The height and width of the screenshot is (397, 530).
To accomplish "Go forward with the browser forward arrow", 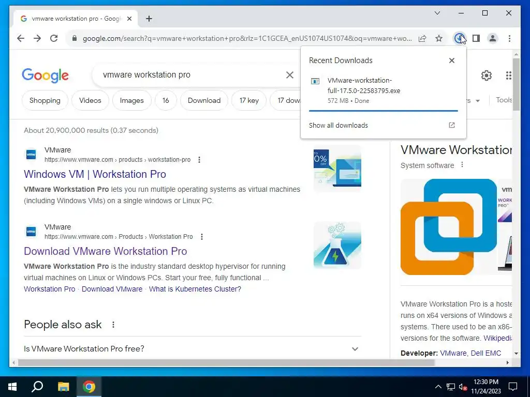I will tap(37, 38).
